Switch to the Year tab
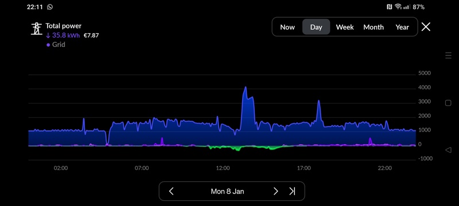 (402, 27)
